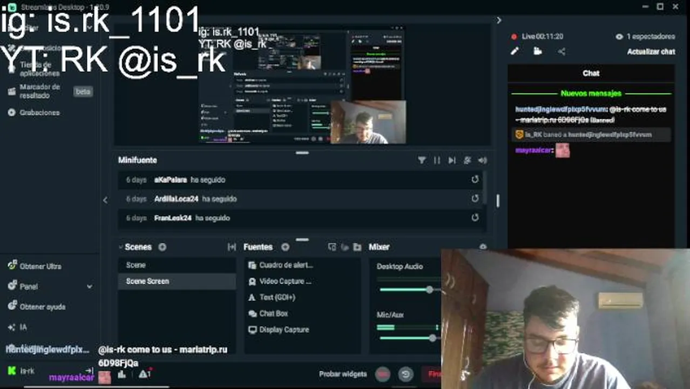Click Obtener Ultra in sidebar
Screen dimensions: 690x389
[x=40, y=266]
